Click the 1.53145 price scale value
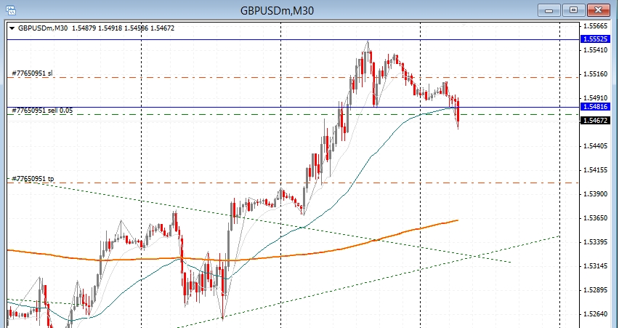Screen dimensions: 619x328 [x=595, y=266]
